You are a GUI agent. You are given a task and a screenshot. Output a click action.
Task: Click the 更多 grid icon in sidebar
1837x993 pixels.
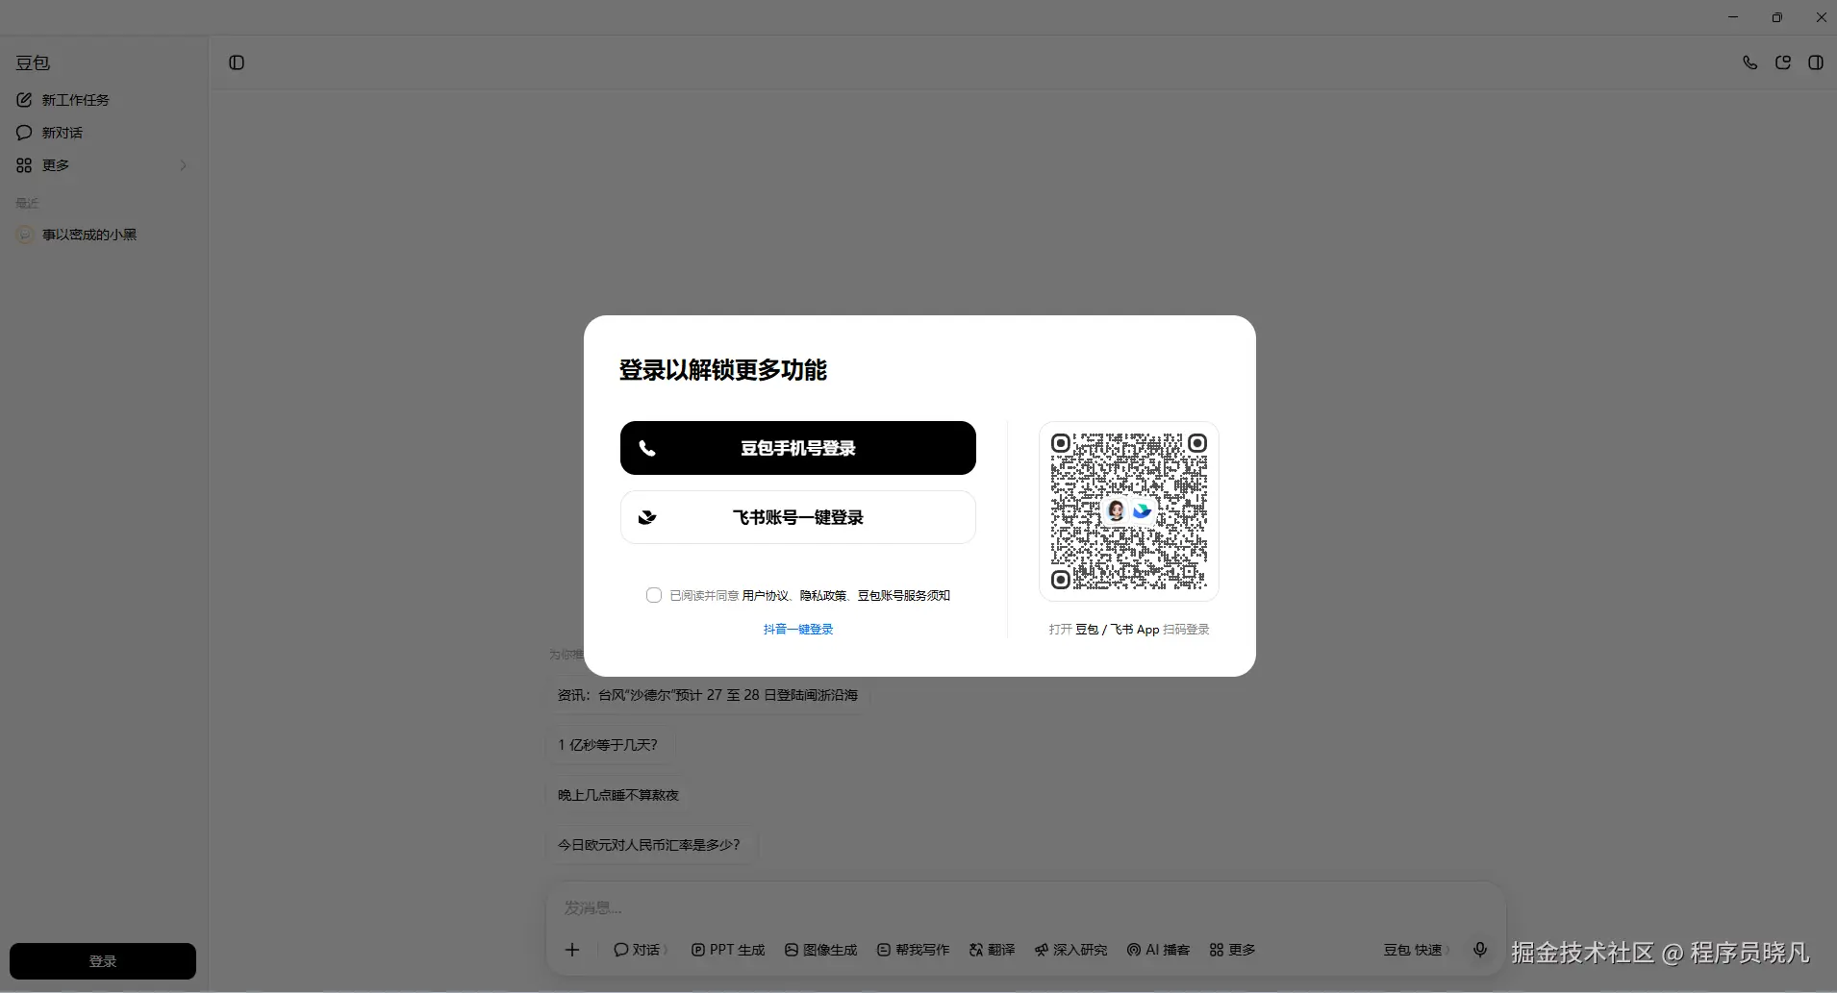[x=24, y=165]
